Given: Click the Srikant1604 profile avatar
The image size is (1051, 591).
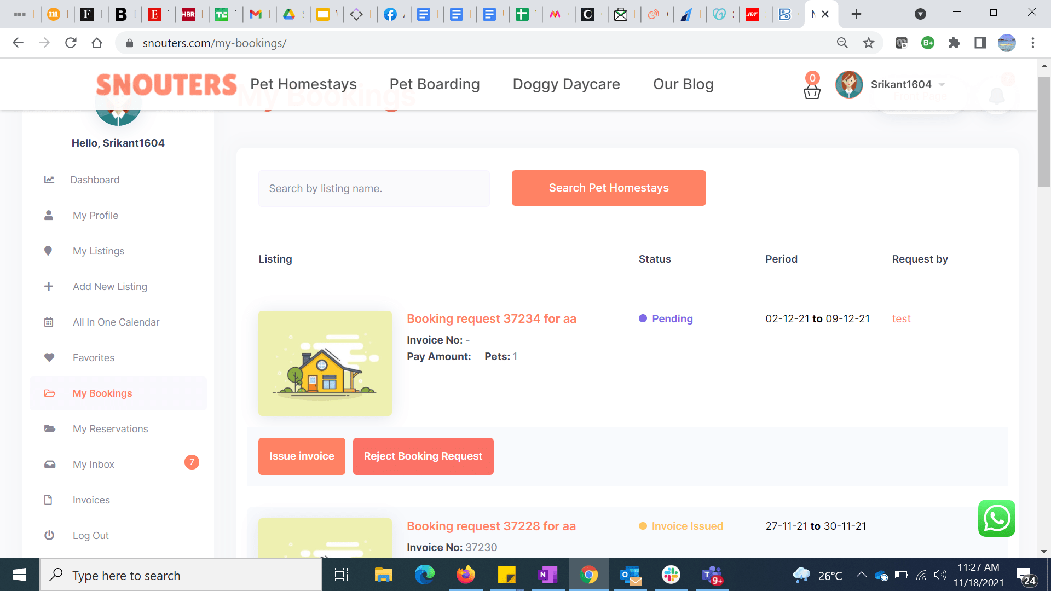Looking at the screenshot, I should 849,84.
